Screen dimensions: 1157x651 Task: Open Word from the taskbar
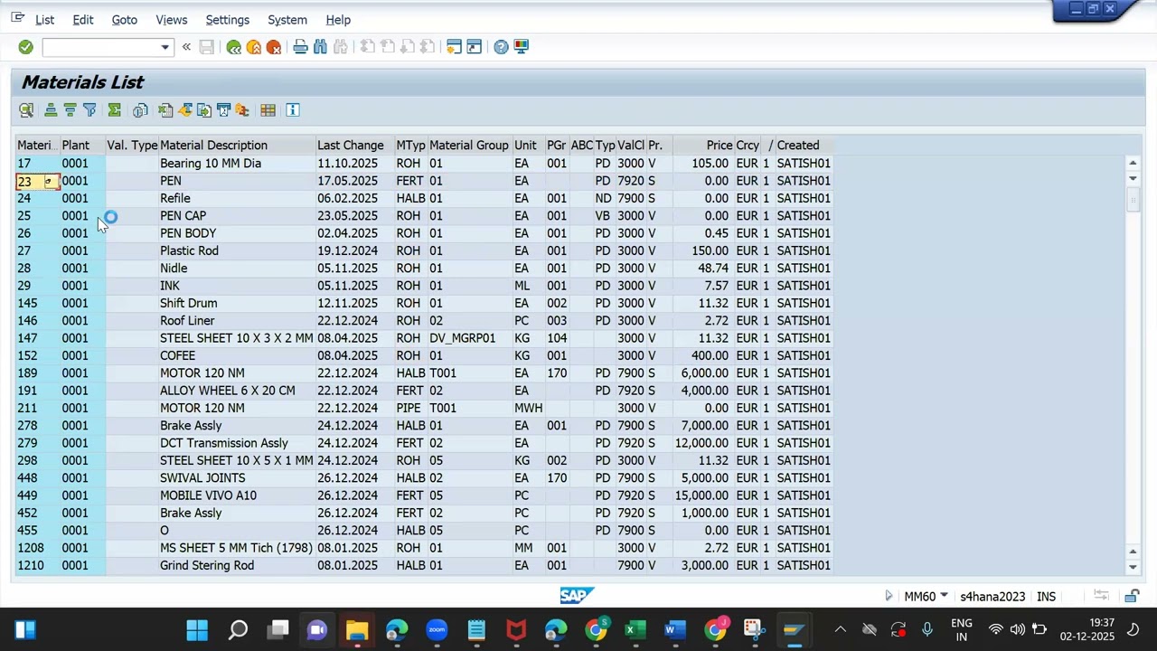pyautogui.click(x=675, y=630)
